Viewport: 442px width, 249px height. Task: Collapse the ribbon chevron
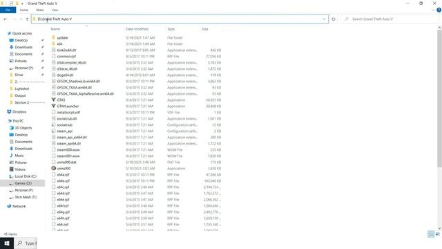(433, 10)
